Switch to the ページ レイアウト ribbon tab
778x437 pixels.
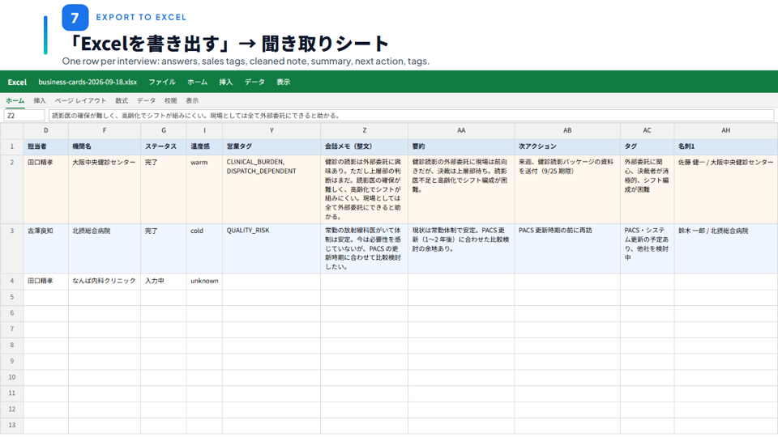80,100
